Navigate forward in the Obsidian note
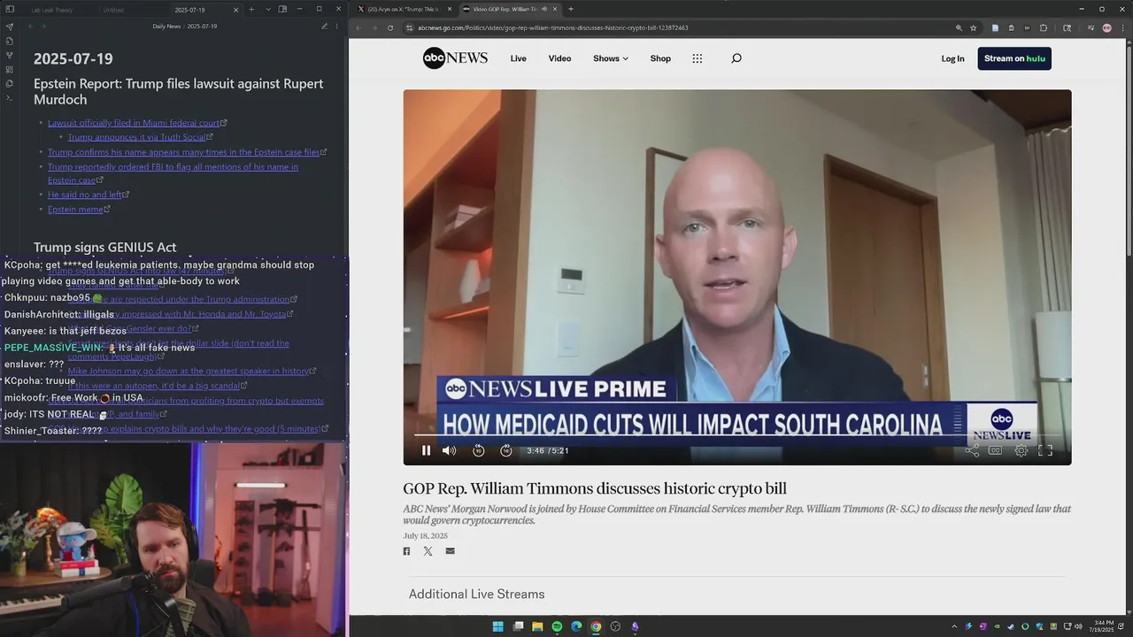 [x=45, y=27]
